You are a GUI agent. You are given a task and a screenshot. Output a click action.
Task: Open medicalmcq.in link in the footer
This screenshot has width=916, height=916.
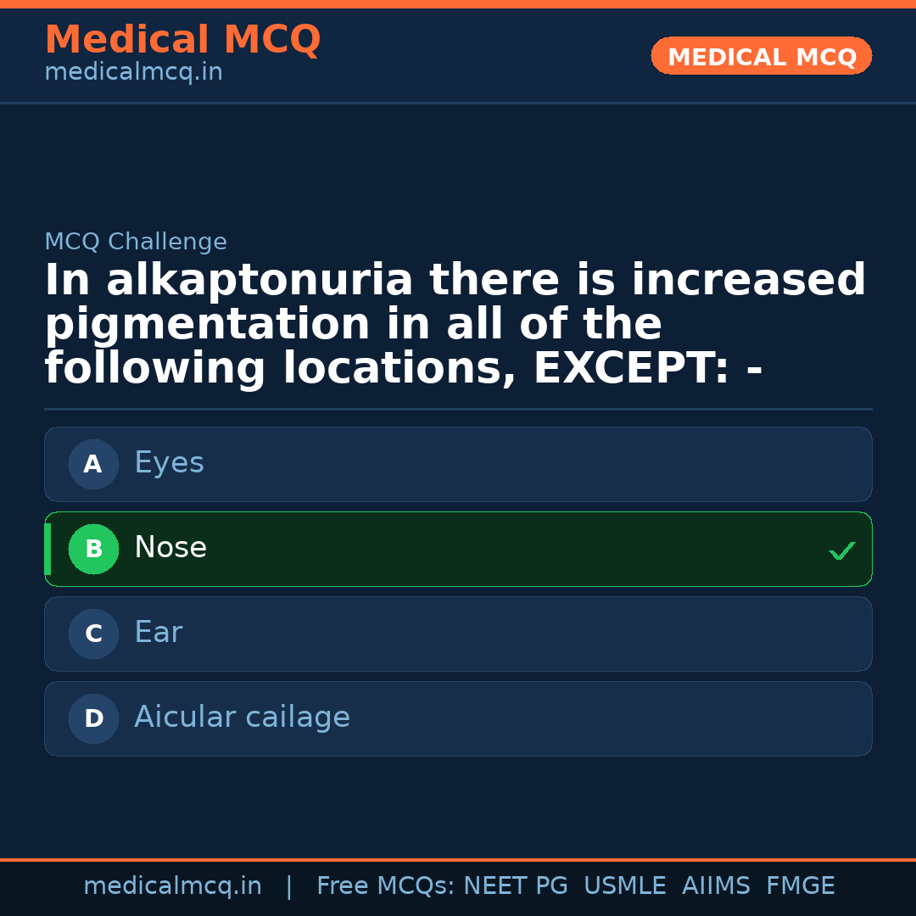tap(172, 886)
